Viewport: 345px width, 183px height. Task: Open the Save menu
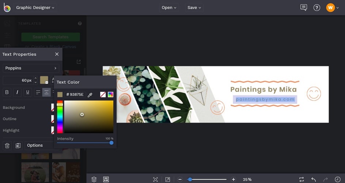coord(194,7)
